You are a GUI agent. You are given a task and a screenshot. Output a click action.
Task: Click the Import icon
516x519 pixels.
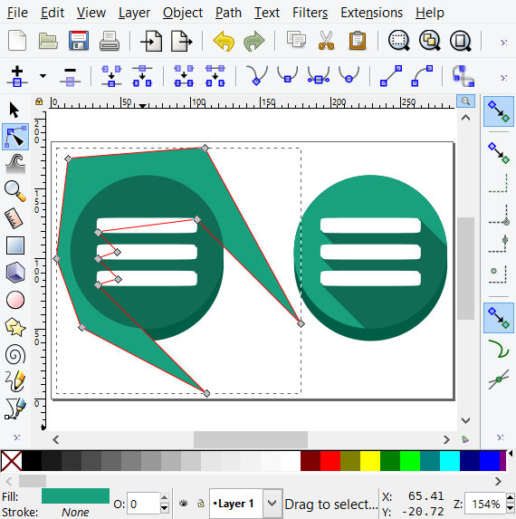pos(151,41)
